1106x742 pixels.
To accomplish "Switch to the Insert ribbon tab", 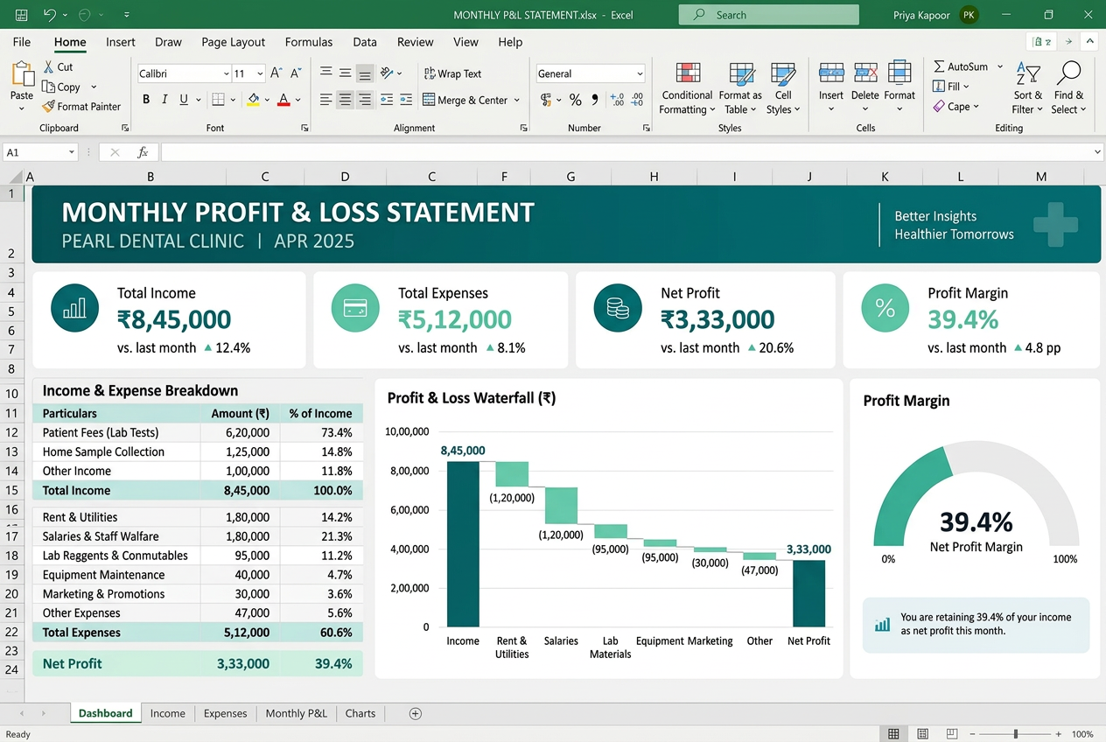I will (x=121, y=42).
